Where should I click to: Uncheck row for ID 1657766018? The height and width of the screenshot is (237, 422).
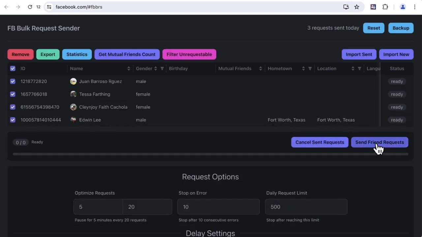pyautogui.click(x=13, y=94)
